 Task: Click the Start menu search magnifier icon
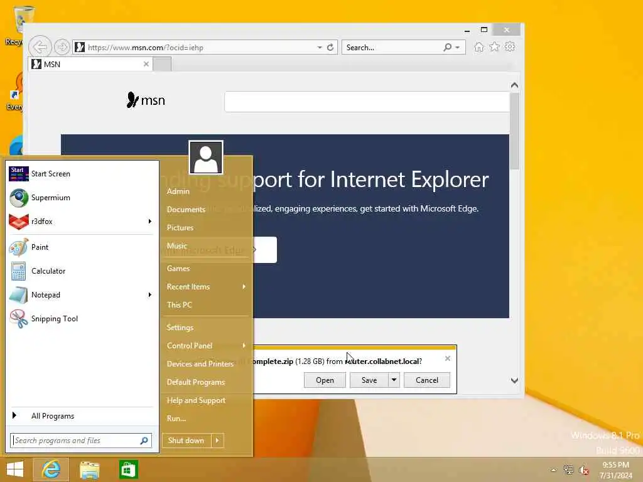[144, 441]
